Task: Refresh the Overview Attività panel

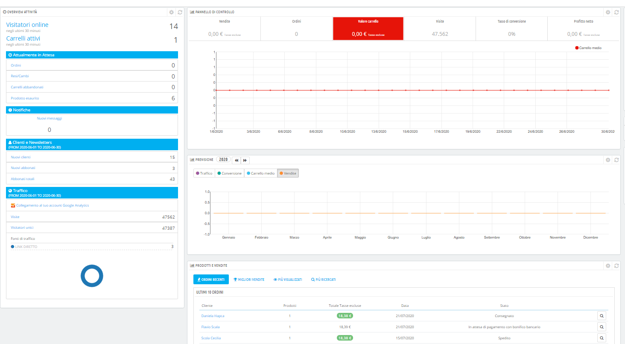Action: 180,12
